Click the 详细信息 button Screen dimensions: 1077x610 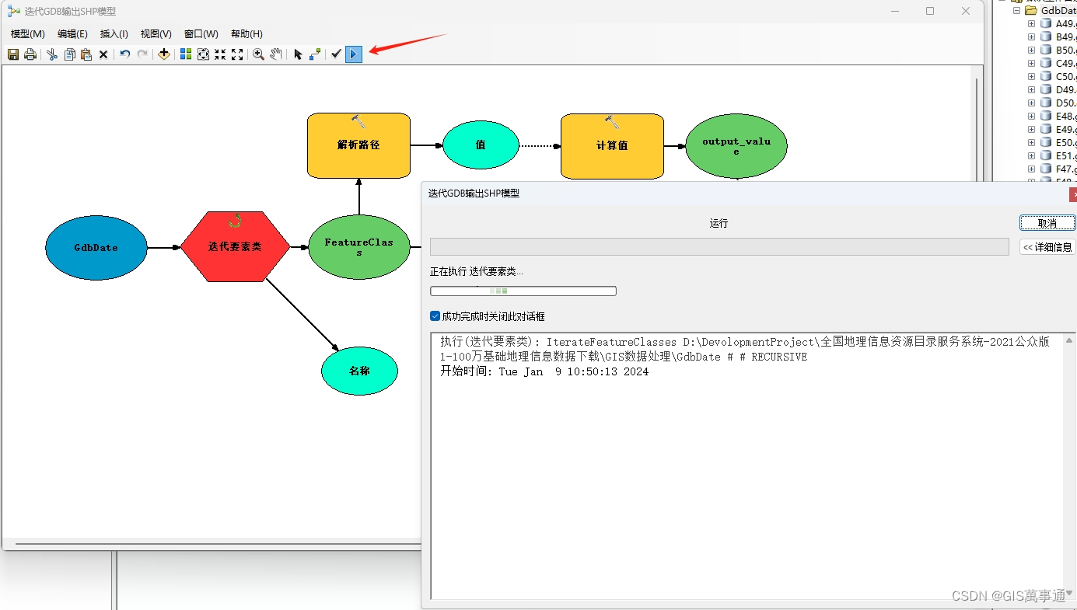tap(1047, 247)
